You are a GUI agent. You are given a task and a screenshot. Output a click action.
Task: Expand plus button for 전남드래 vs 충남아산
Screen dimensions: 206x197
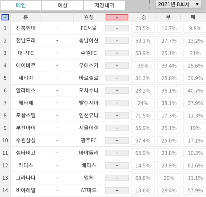117,41
